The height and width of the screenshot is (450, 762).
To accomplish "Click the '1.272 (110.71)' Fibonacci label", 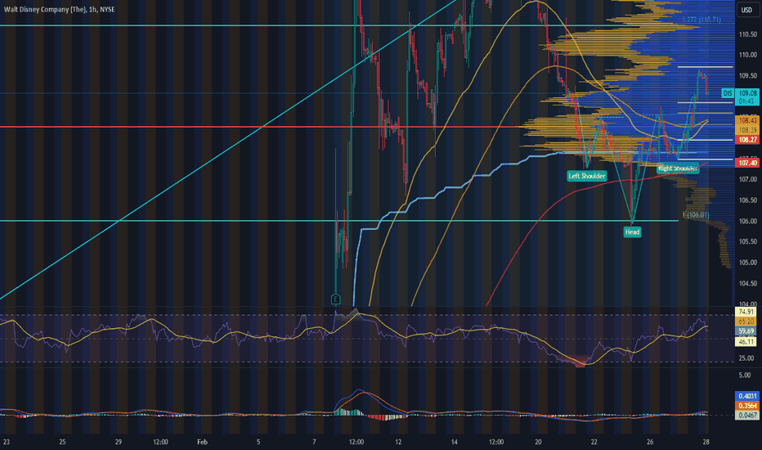I will 701,20.
